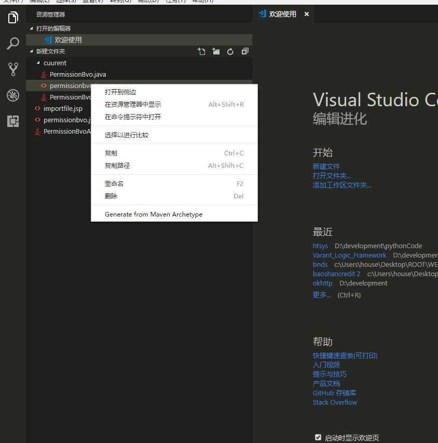Open 快捷键速查表 help link
Viewport: 438px width, 443px height.
(x=345, y=355)
